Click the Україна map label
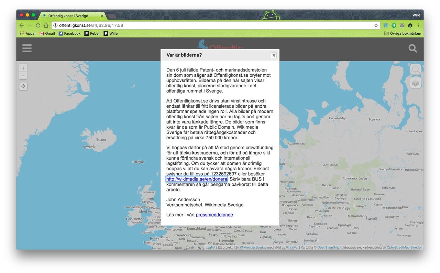Viewport: 440px width, 273px height. tap(265, 237)
